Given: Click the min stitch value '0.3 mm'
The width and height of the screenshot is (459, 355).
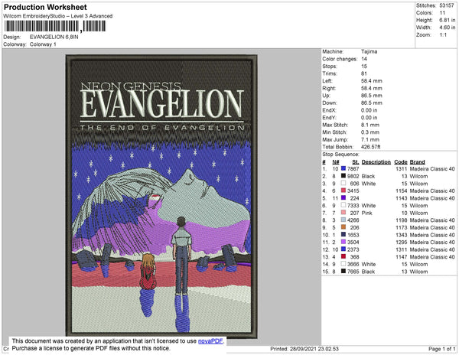Looking at the screenshot, I should 370,132.
